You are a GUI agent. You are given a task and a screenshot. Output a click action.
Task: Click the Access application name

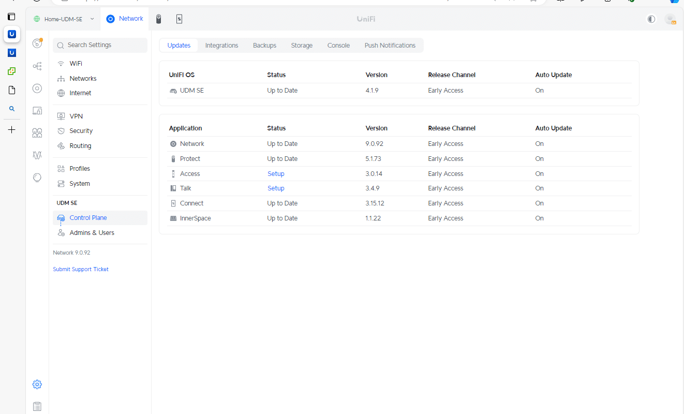point(190,174)
